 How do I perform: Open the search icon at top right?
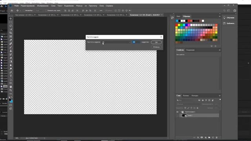[x=224, y=11]
